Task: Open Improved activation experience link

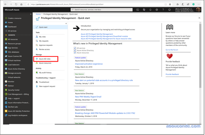Action: pos(89,64)
